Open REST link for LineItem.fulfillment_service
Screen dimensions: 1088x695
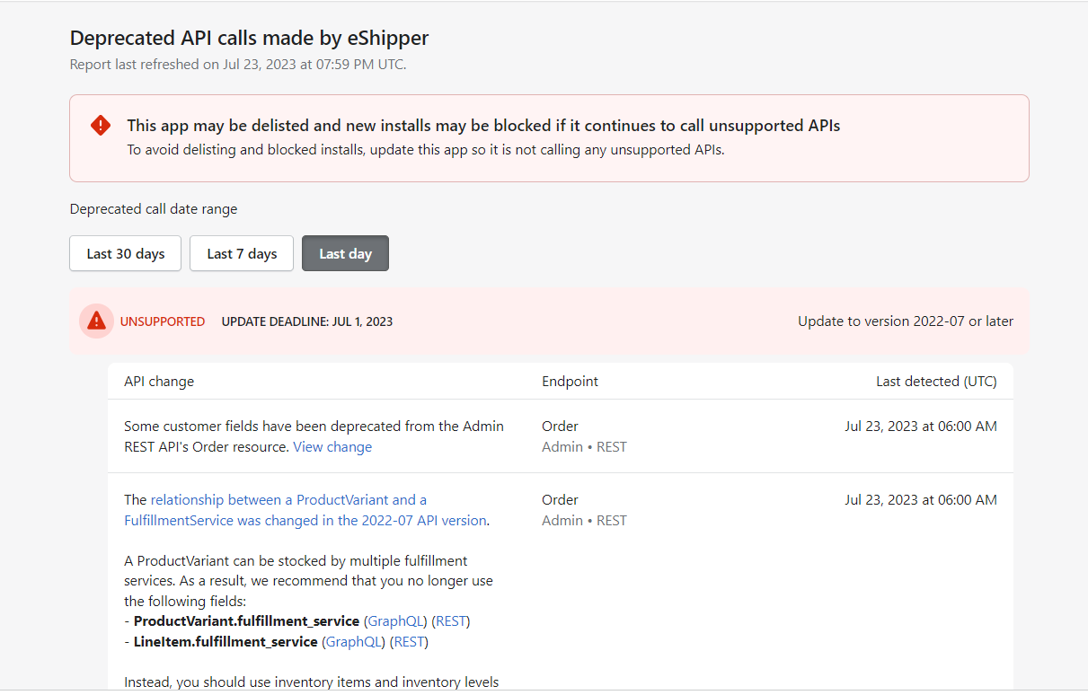(x=410, y=641)
